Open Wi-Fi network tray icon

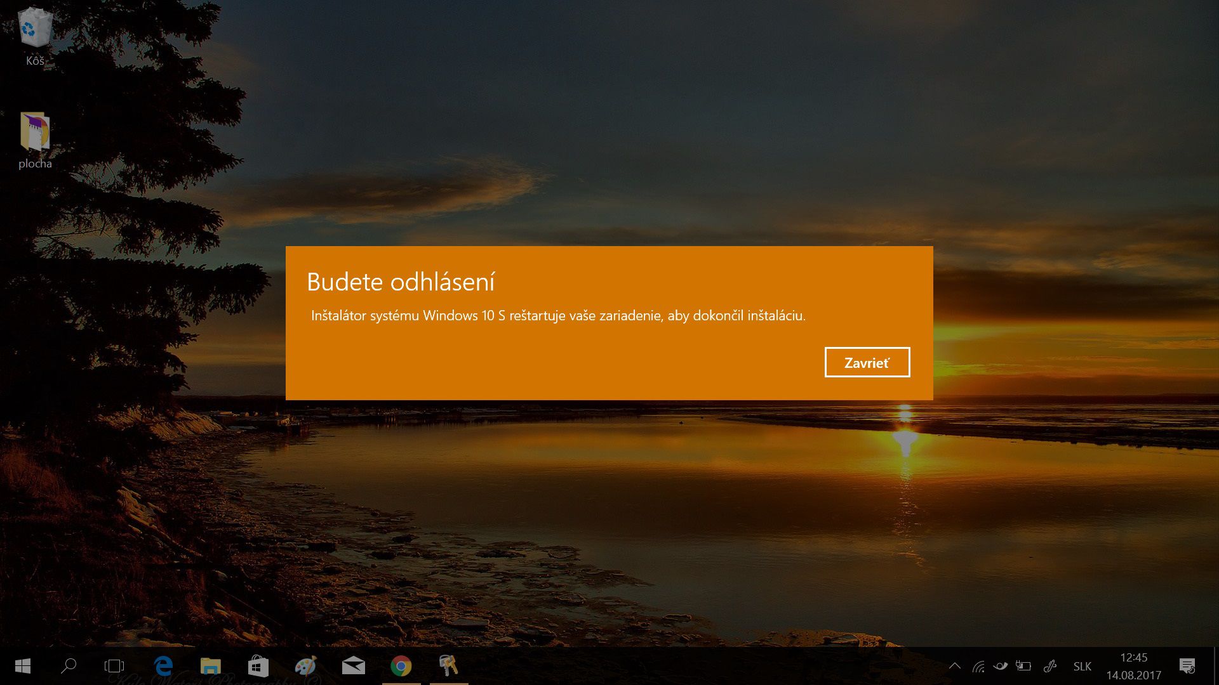click(x=978, y=666)
